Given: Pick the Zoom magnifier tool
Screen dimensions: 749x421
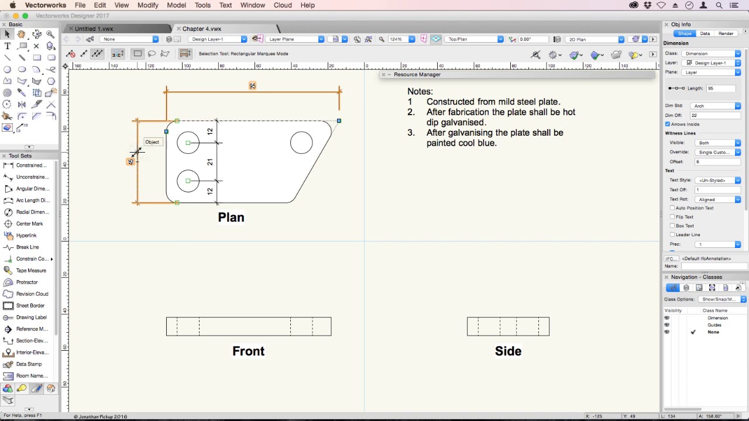Looking at the screenshot, I should pos(50,33).
